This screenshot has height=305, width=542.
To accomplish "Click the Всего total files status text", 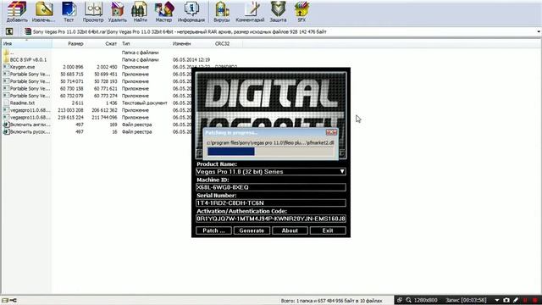I will coord(331,301).
